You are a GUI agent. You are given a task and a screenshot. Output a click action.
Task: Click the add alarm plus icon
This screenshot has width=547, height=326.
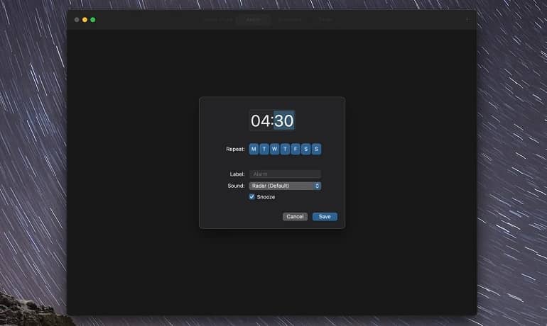(467, 20)
